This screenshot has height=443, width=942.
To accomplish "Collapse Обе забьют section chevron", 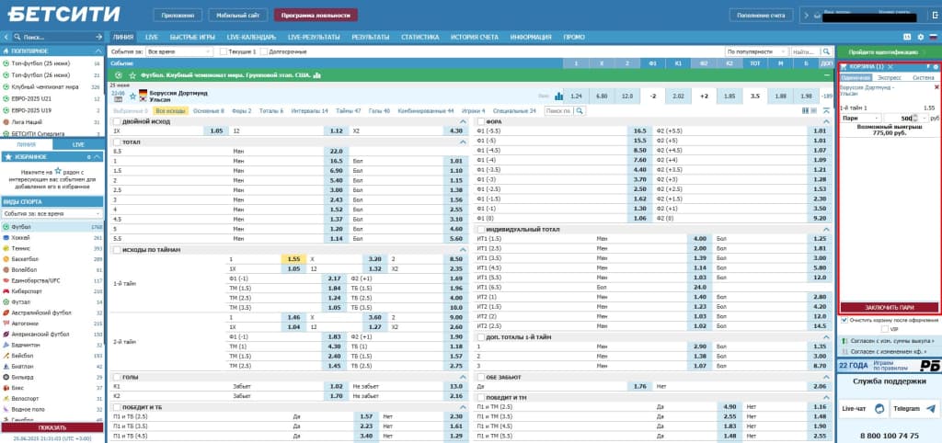I will tap(827, 378).
